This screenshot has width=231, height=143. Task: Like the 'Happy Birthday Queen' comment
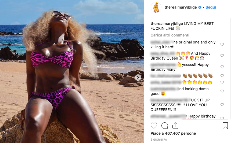pyautogui.click(x=222, y=56)
